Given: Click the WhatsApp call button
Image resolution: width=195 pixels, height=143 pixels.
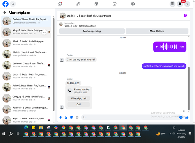Looking at the screenshot, I should [79, 98].
